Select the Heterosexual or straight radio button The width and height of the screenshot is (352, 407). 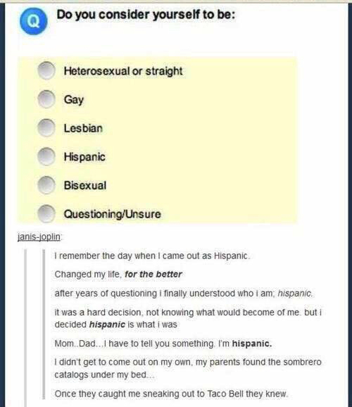click(46, 70)
